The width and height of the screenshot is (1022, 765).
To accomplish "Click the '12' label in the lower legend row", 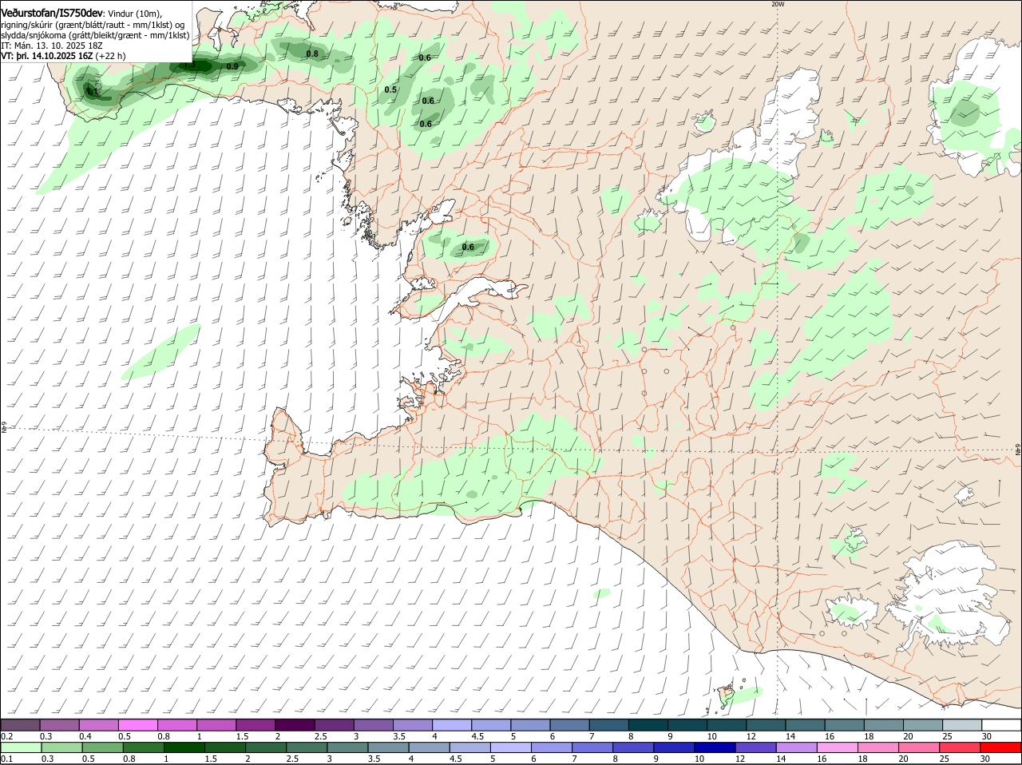I will 739,759.
